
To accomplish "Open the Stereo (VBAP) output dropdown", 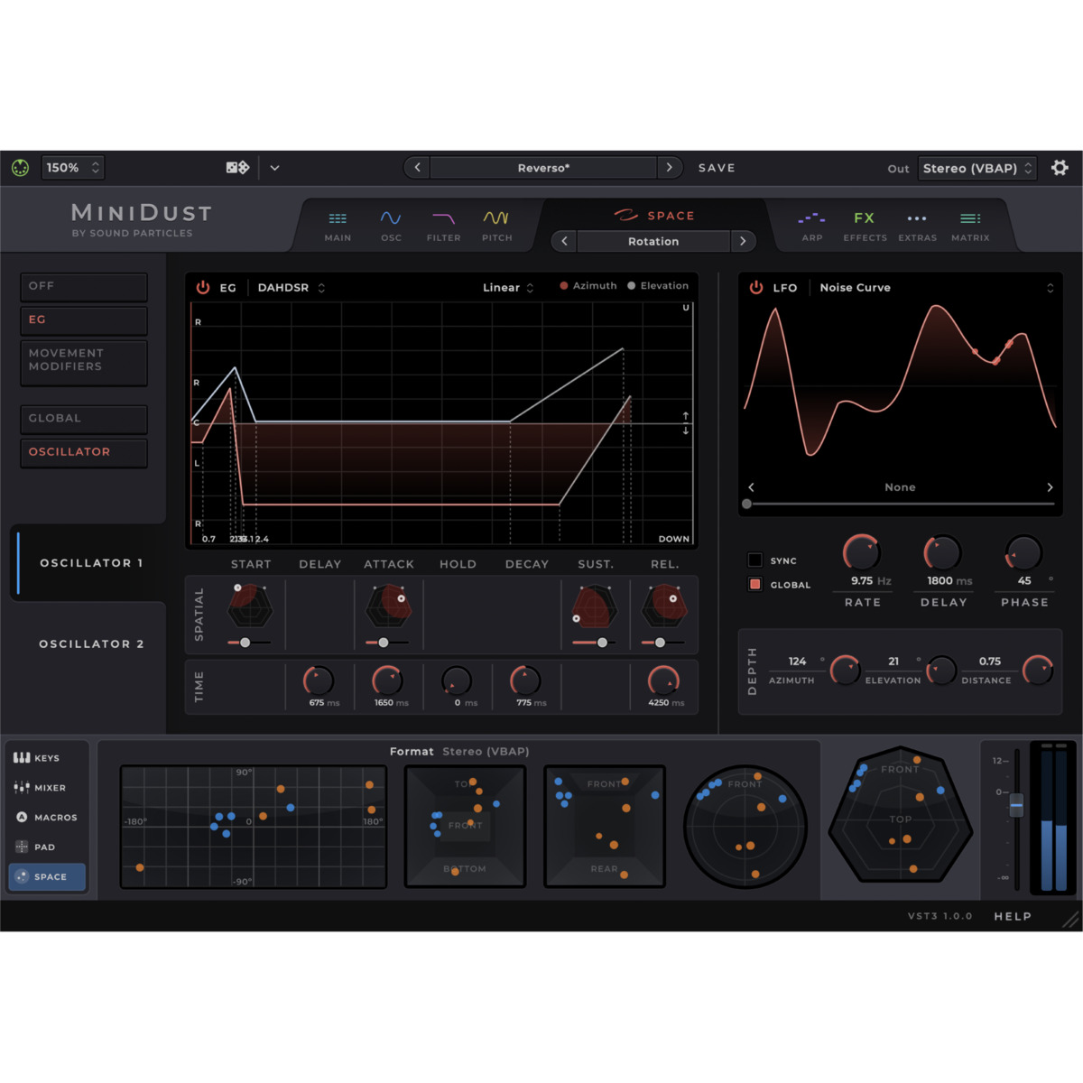I will pos(977,168).
